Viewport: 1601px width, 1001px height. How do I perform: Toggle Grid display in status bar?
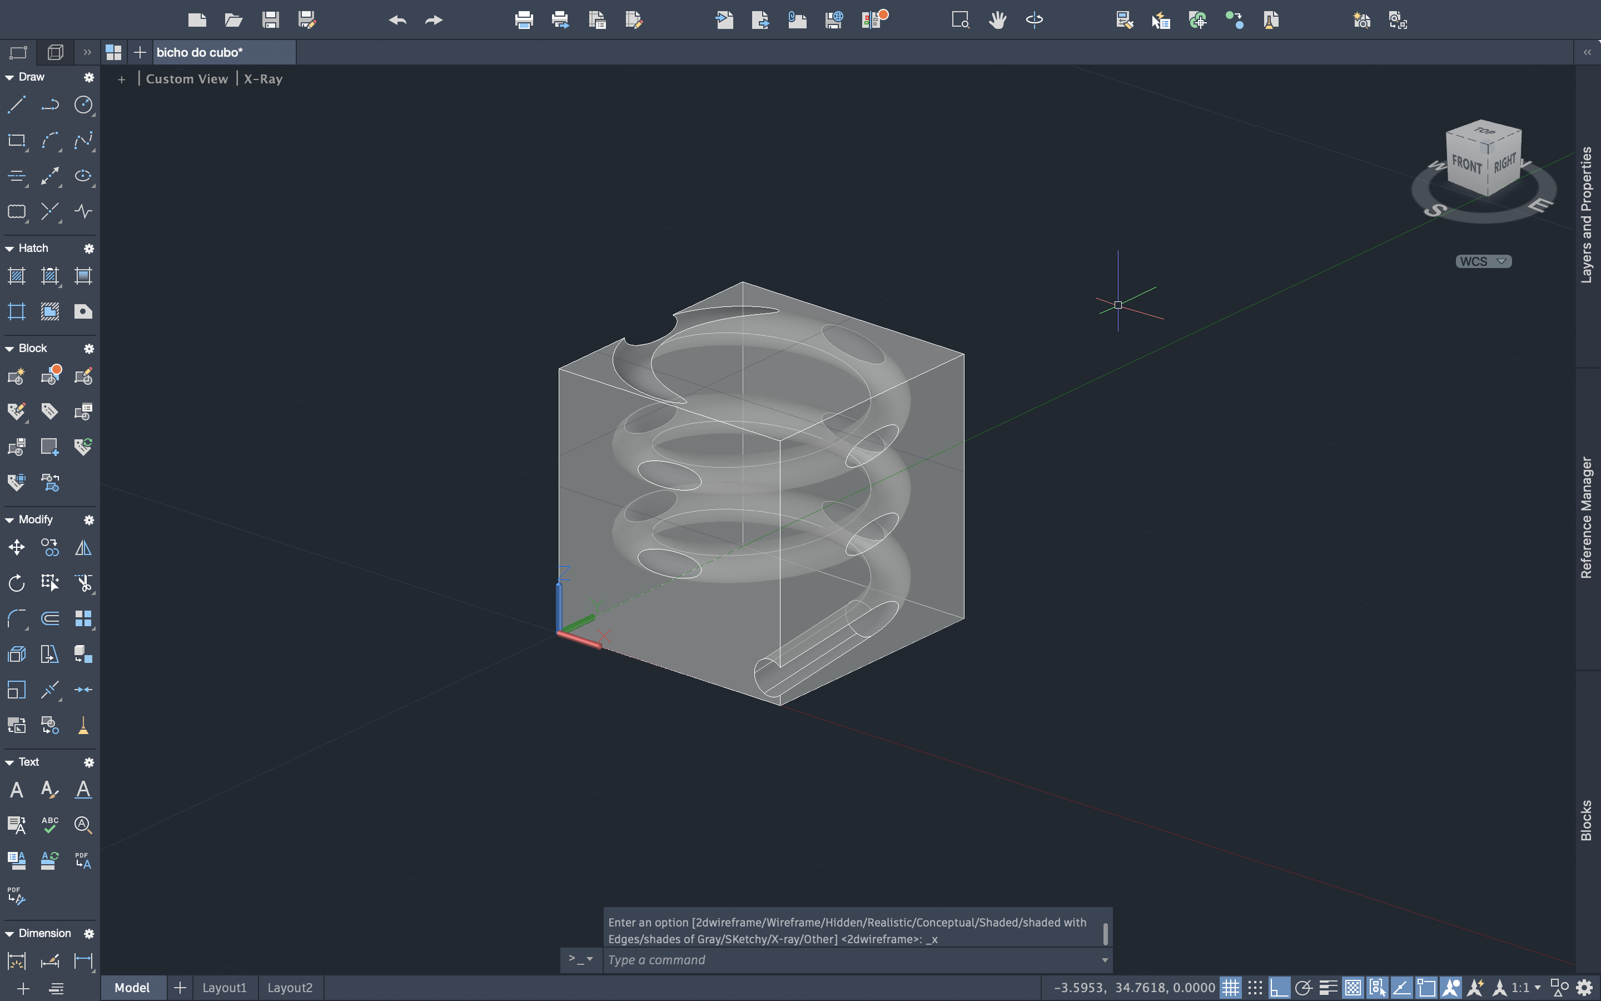pyautogui.click(x=1230, y=988)
